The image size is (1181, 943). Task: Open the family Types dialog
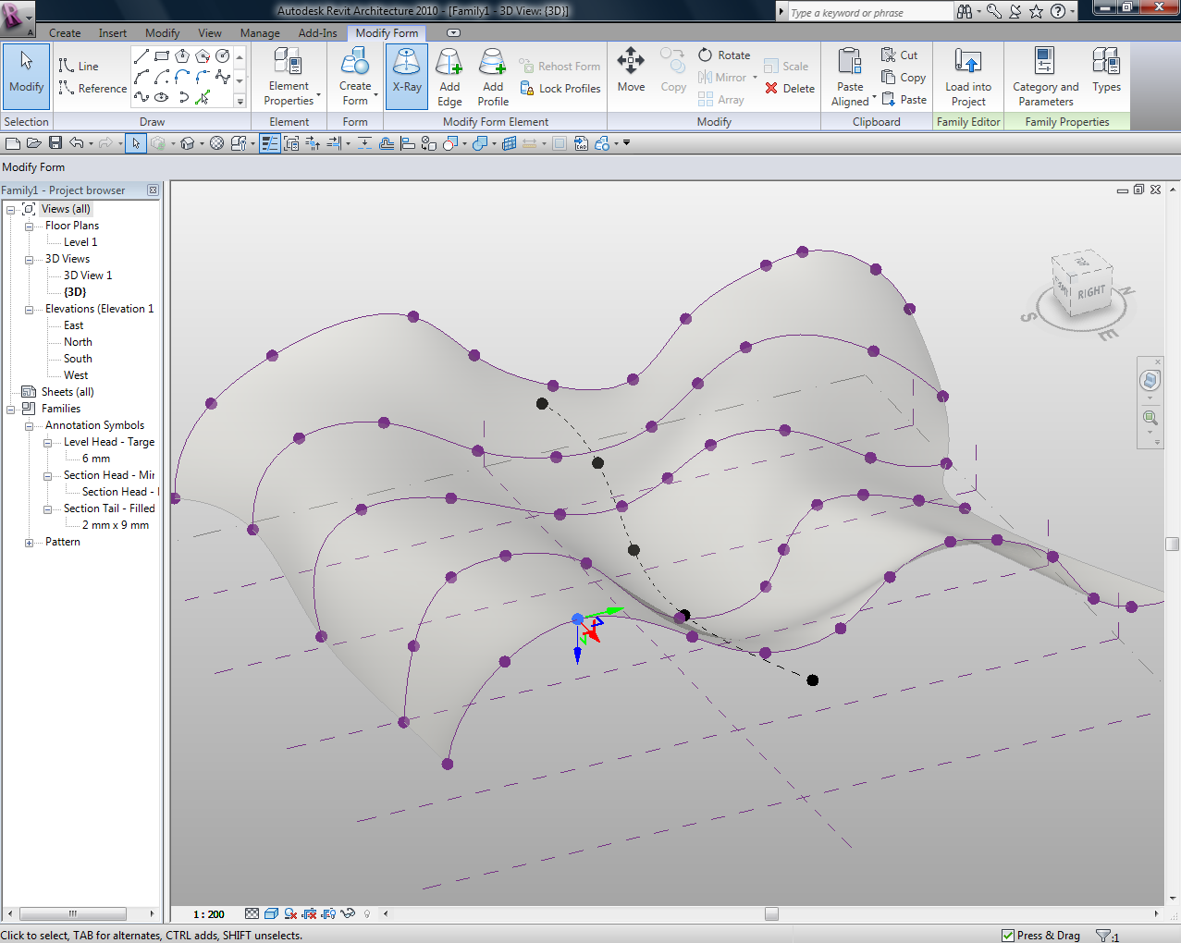click(1106, 72)
